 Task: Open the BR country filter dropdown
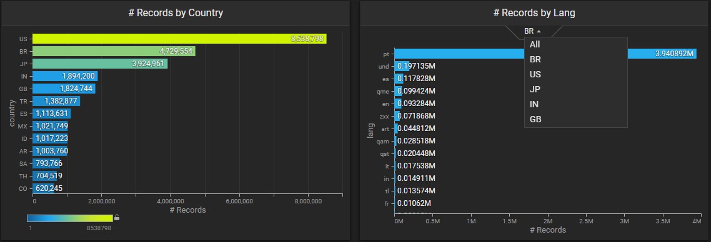coord(532,31)
